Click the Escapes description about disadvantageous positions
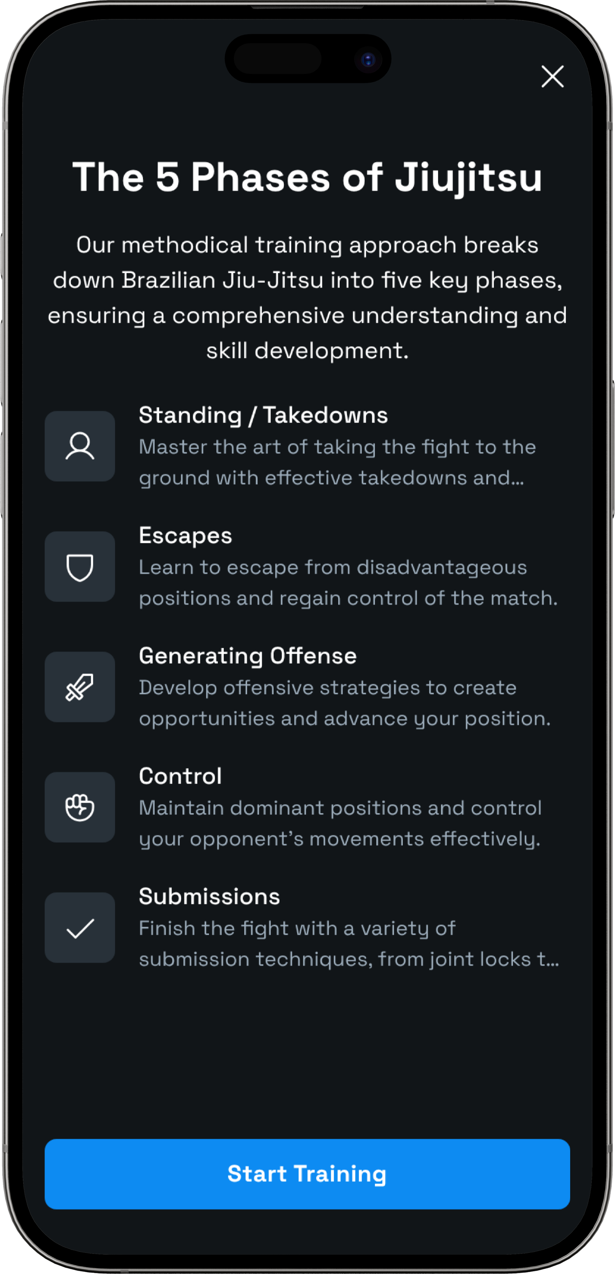 tap(348, 582)
